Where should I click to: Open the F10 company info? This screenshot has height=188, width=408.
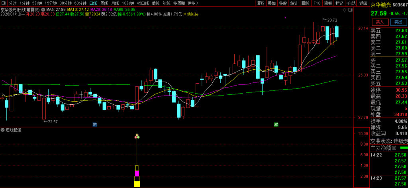(x=317, y=3)
